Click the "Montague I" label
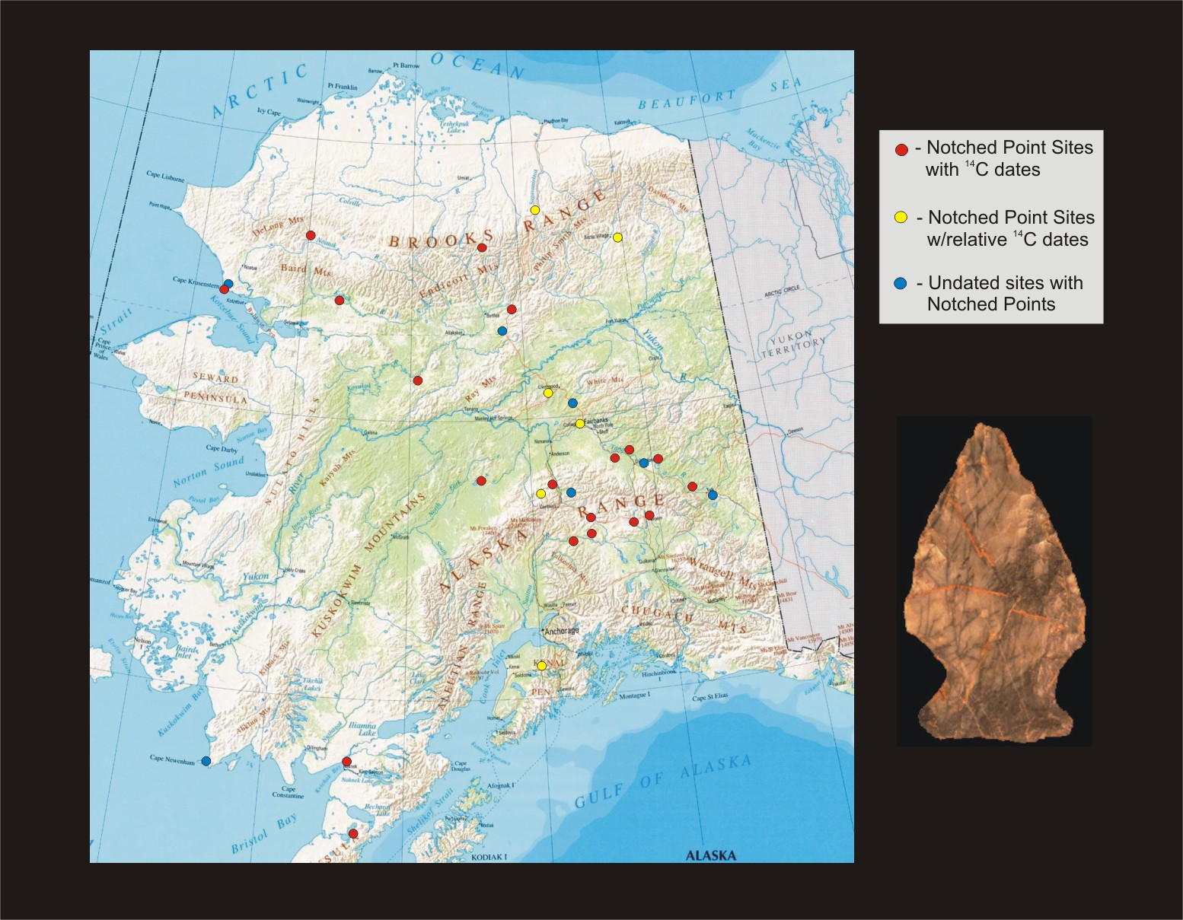 pyautogui.click(x=634, y=696)
